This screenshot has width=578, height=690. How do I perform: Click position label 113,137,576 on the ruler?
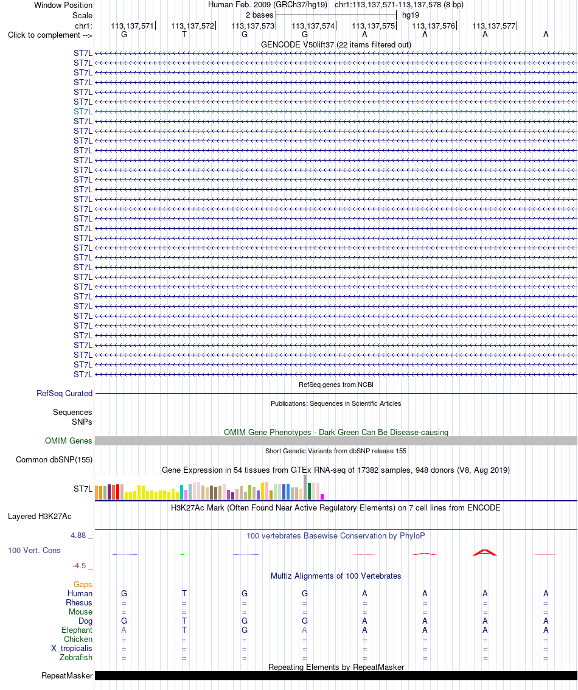(x=433, y=26)
